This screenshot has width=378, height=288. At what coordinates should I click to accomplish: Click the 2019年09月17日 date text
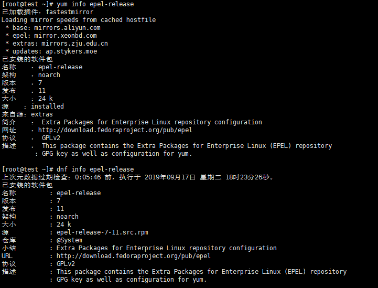click(170, 177)
